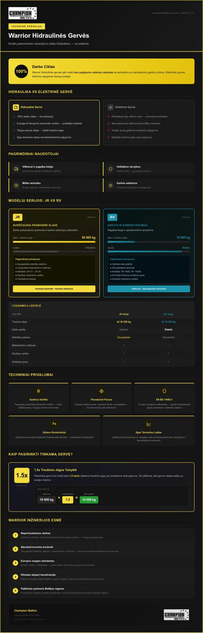This screenshot has height=633, width=203.
Task: Click number 5 badge beside Patikimas partneris
Action: [15, 590]
